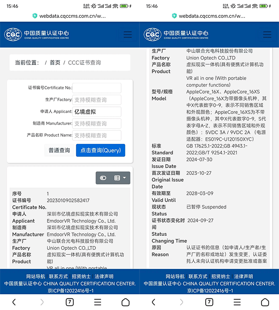Open 法律声明 link in left footer

pyautogui.click(x=104, y=276)
